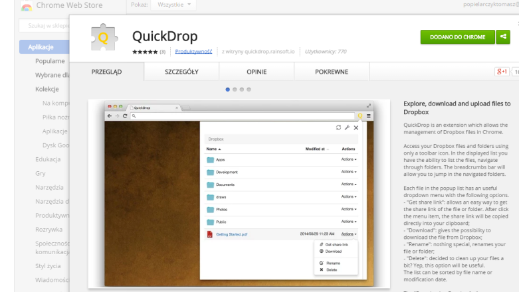Click the QuickDrop preview screenshot thumbnail
Screen dimensions: 519x292
[239, 194]
